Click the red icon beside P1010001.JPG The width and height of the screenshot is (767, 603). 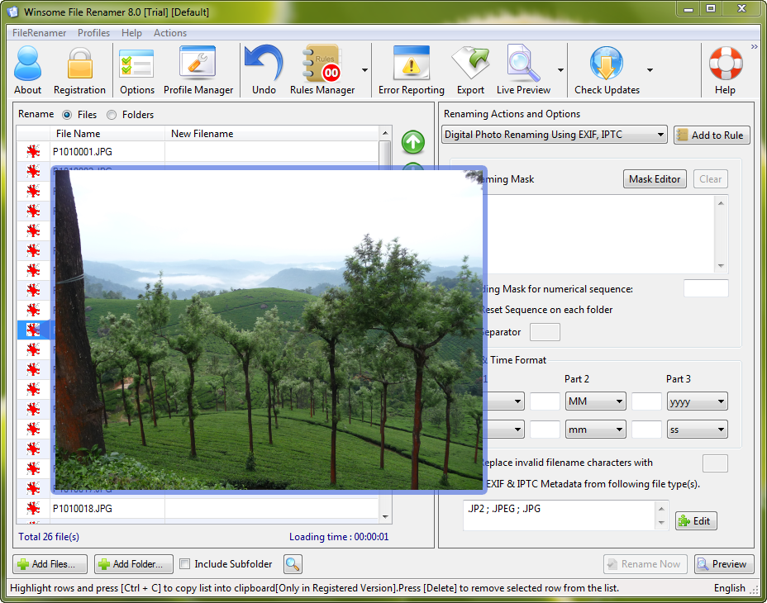point(33,152)
